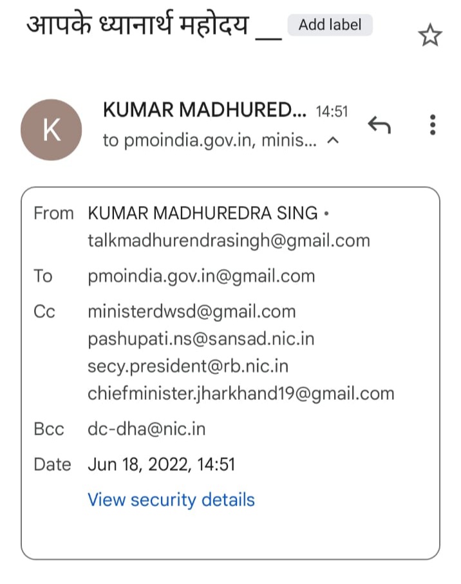Open View security details link

point(171,500)
